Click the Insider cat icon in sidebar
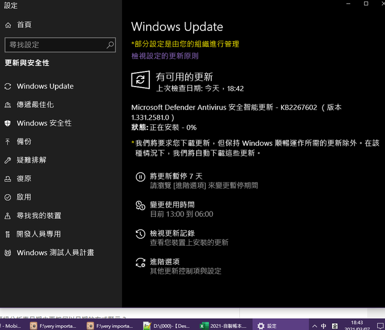This screenshot has width=385, height=330. (8, 253)
